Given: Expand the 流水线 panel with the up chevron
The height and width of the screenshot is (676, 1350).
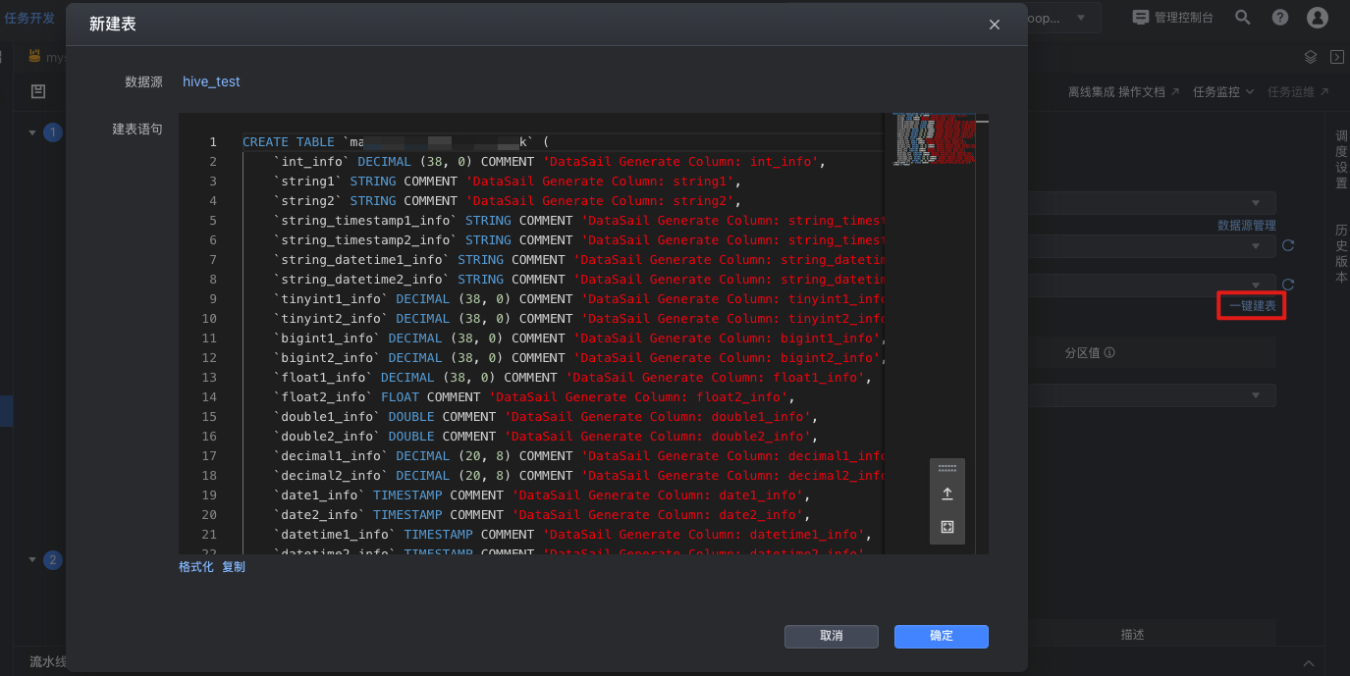Looking at the screenshot, I should coord(1308,662).
